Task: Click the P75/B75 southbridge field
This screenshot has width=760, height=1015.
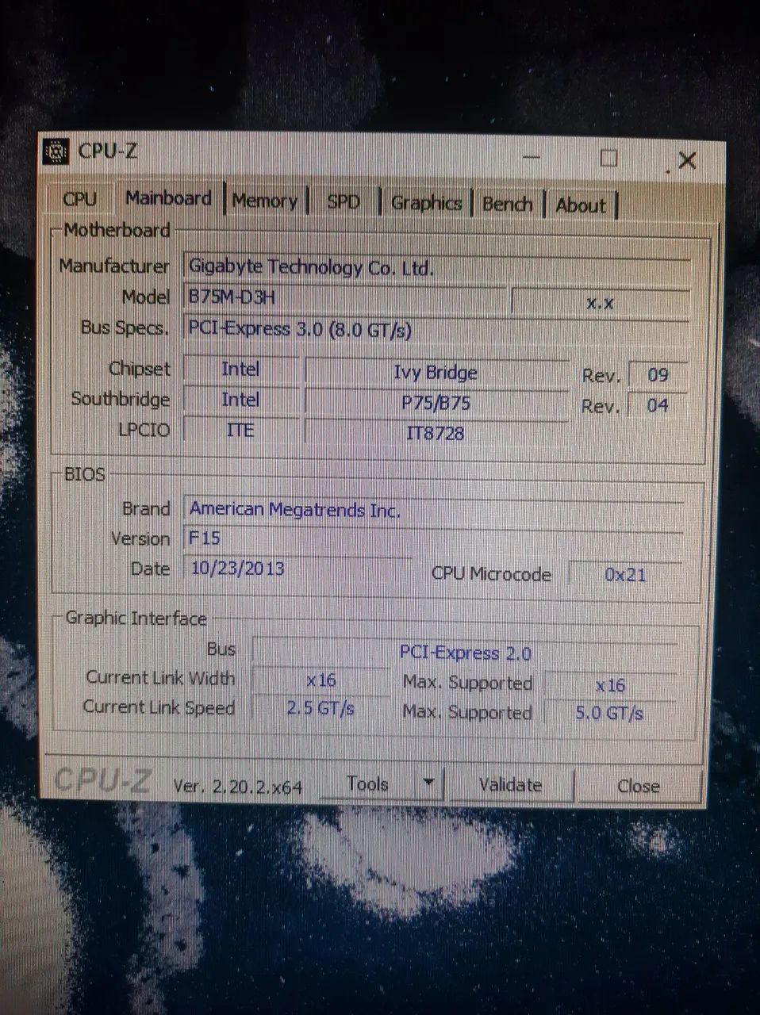Action: 436,403
